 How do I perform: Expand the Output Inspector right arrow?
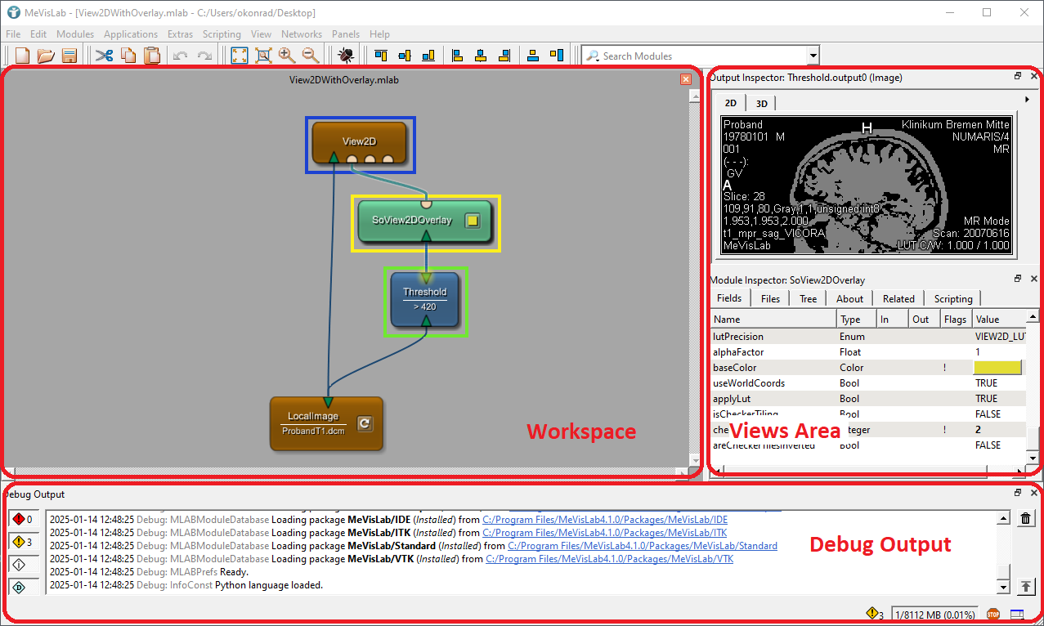pos(1027,99)
